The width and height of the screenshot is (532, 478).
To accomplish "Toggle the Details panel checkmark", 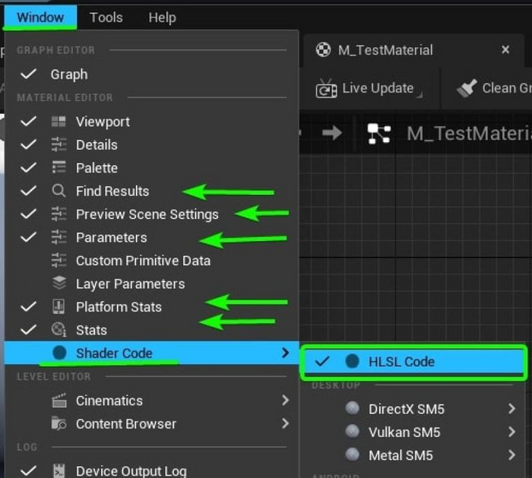I will (29, 144).
